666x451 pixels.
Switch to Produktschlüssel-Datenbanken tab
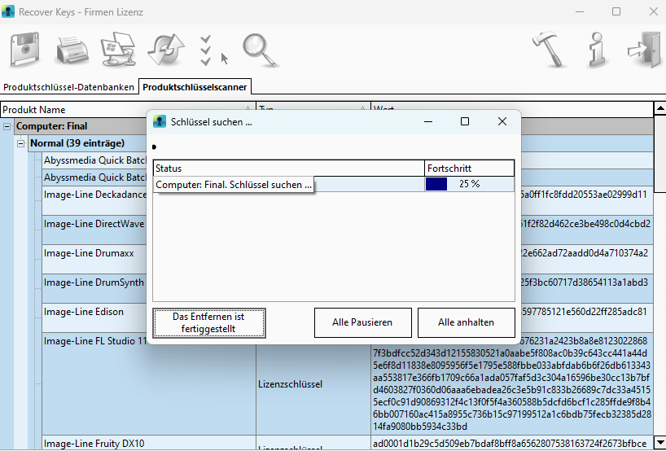tap(69, 87)
